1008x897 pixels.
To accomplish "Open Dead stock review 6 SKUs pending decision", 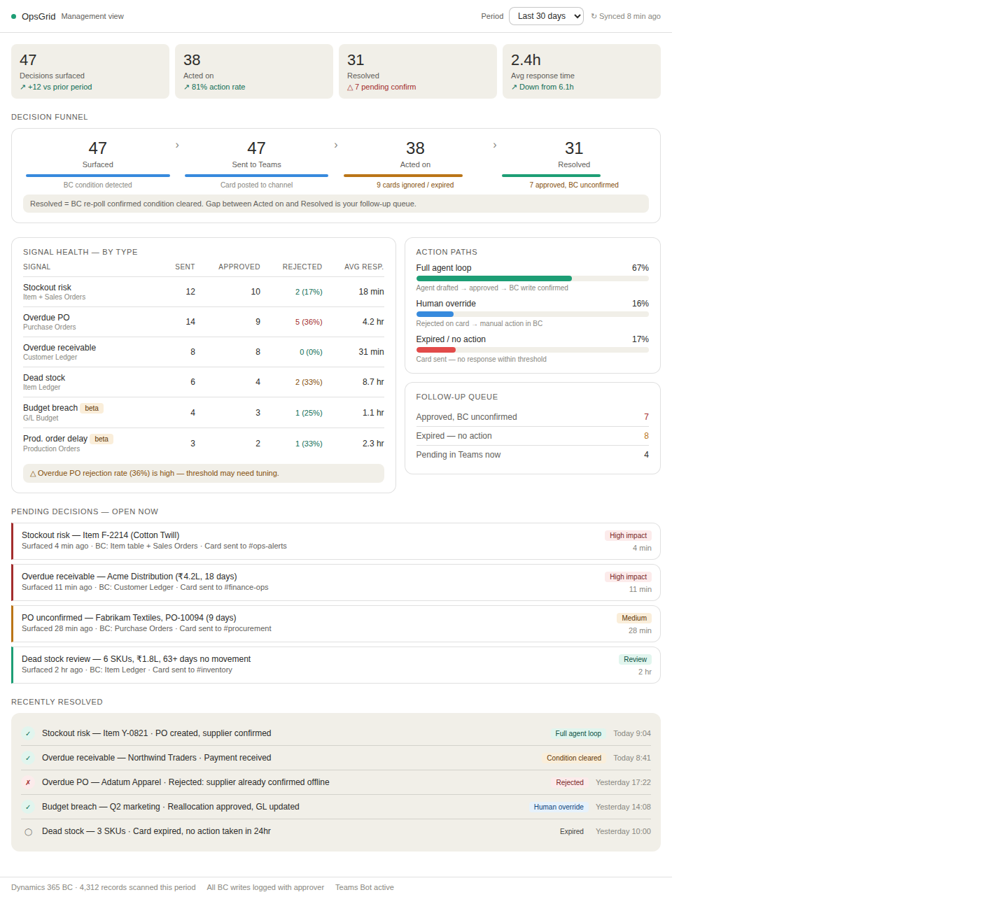I will pyautogui.click(x=336, y=665).
